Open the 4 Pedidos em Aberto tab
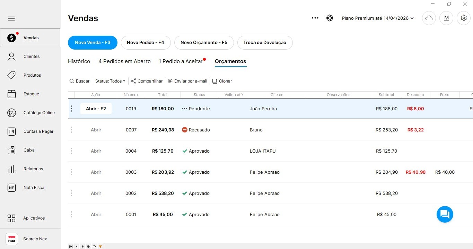Viewport: 473px width, 249px height. pyautogui.click(x=124, y=61)
